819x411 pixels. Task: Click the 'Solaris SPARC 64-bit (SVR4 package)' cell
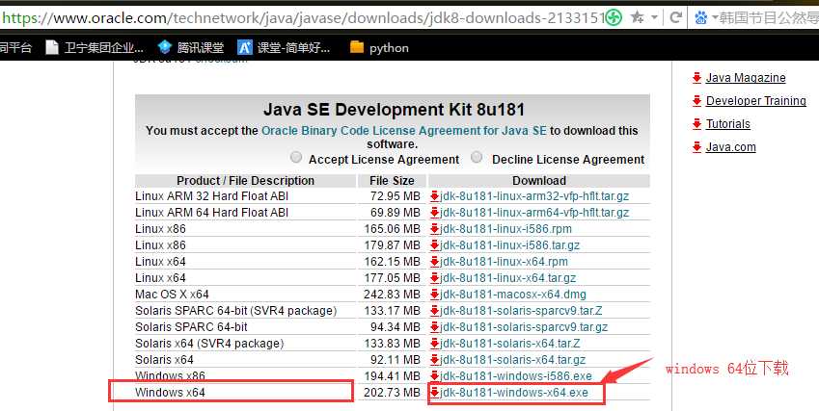click(x=245, y=311)
